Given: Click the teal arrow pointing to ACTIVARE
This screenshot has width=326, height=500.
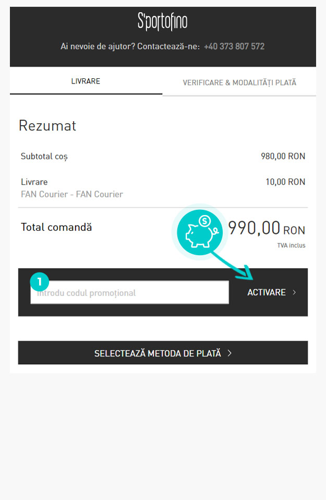Looking at the screenshot, I should coord(237,267).
